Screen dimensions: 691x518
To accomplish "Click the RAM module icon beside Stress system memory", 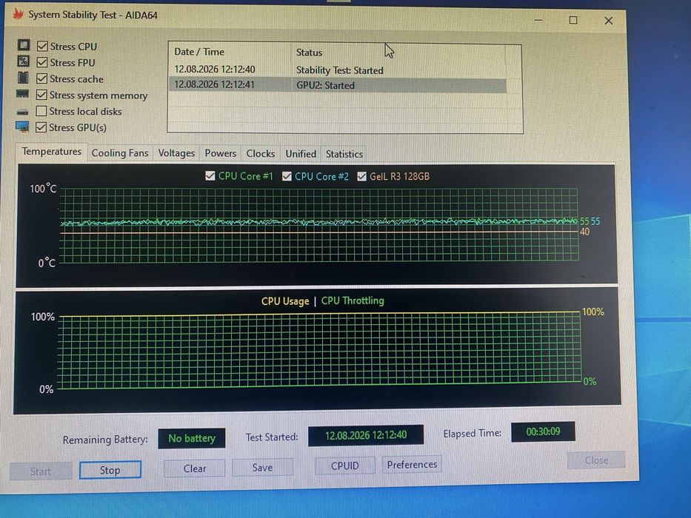I will pyautogui.click(x=22, y=94).
